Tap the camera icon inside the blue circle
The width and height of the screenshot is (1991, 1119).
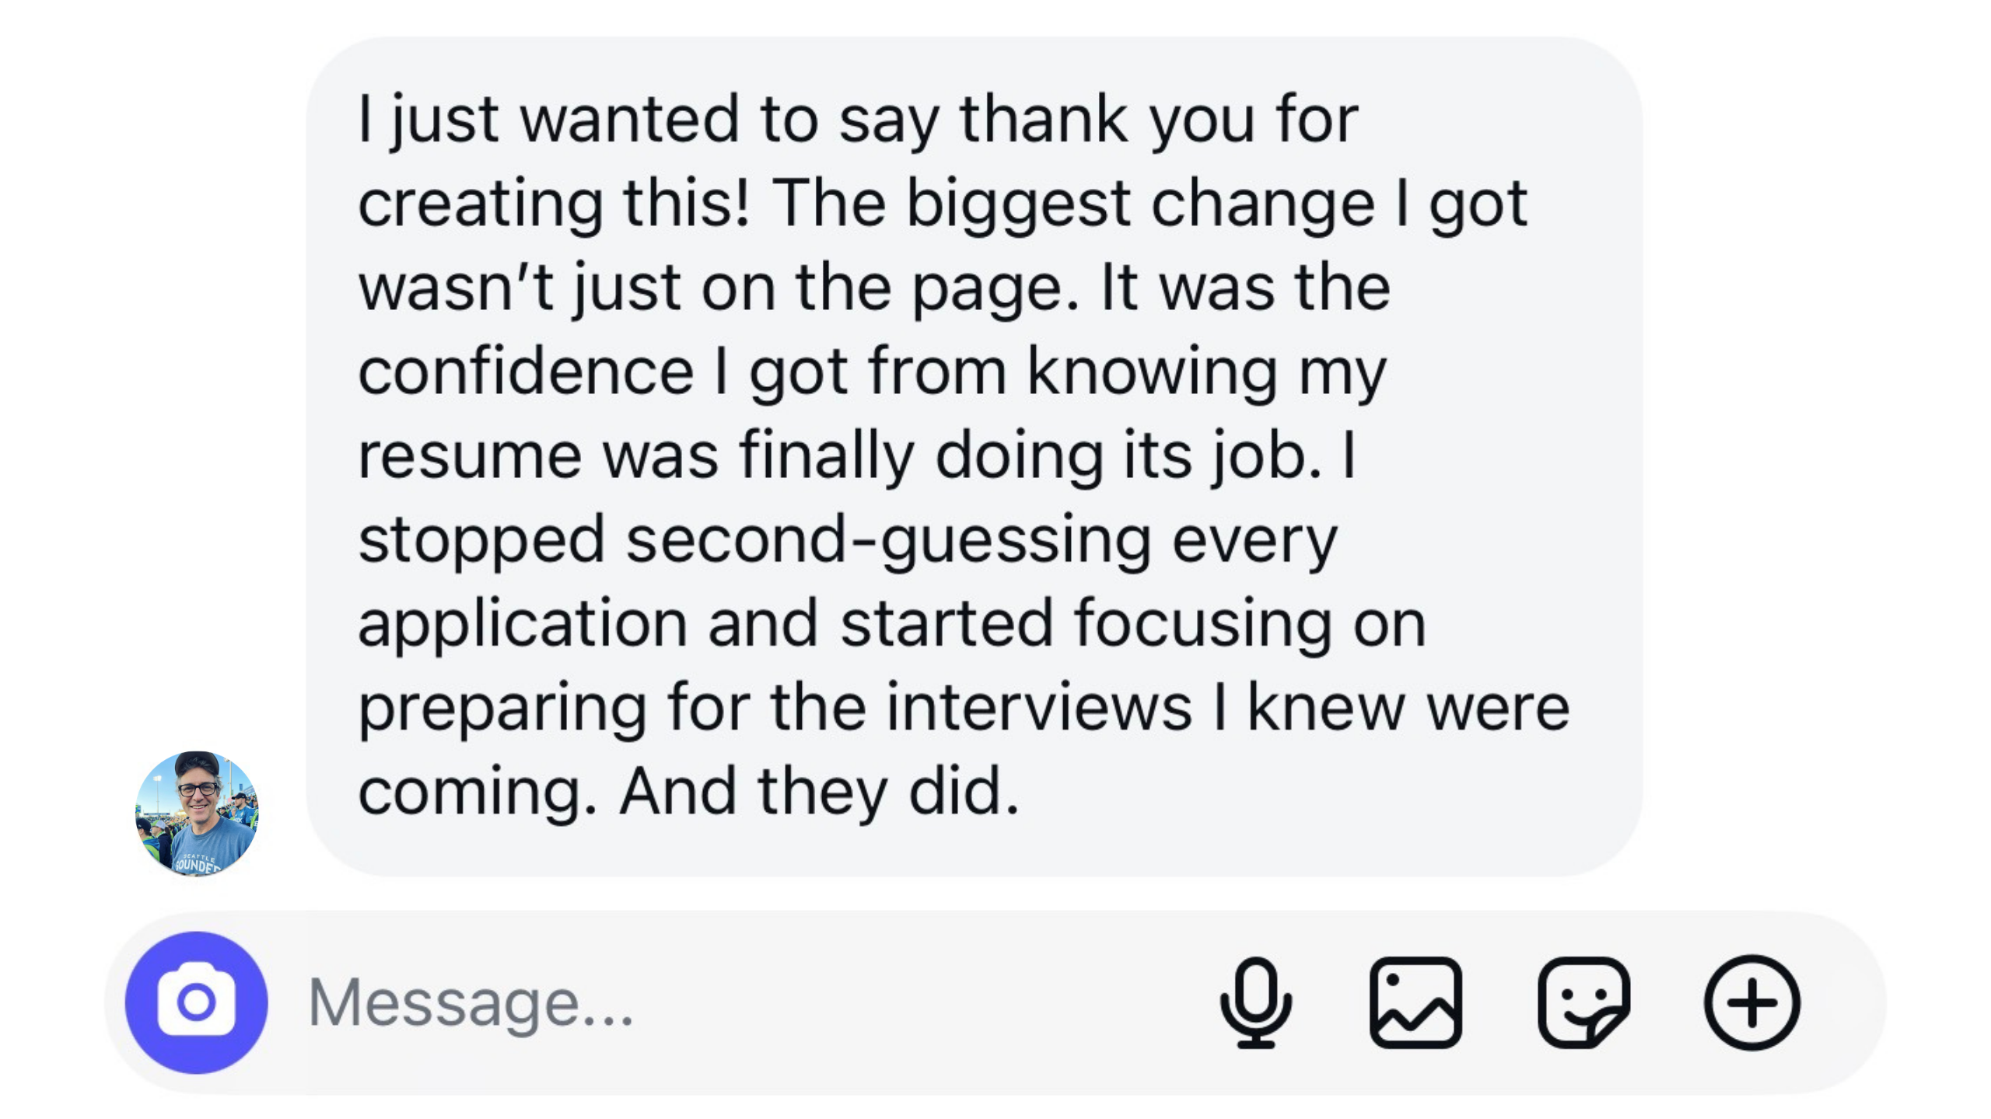(197, 1002)
